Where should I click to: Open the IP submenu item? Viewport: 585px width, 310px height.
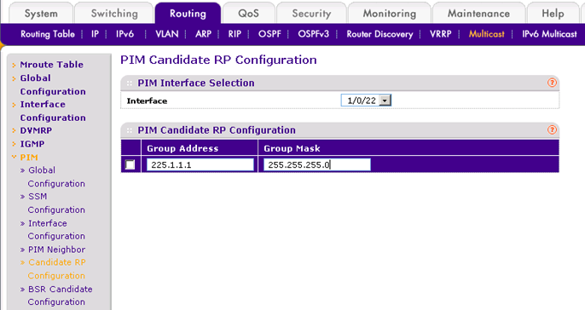coord(96,34)
